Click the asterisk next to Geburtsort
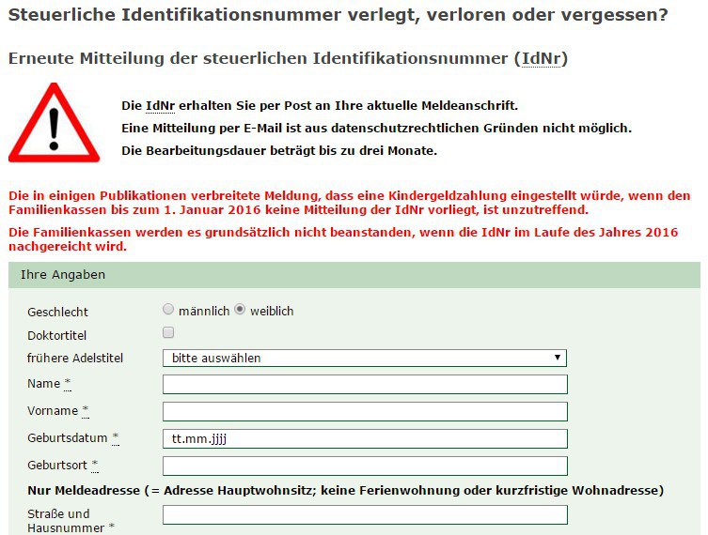708x535 pixels. pos(95,465)
